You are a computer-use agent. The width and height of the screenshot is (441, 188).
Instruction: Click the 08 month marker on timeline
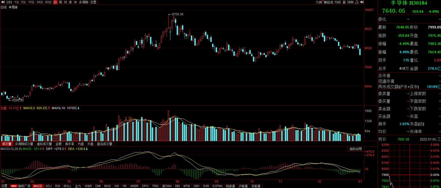click(177, 181)
